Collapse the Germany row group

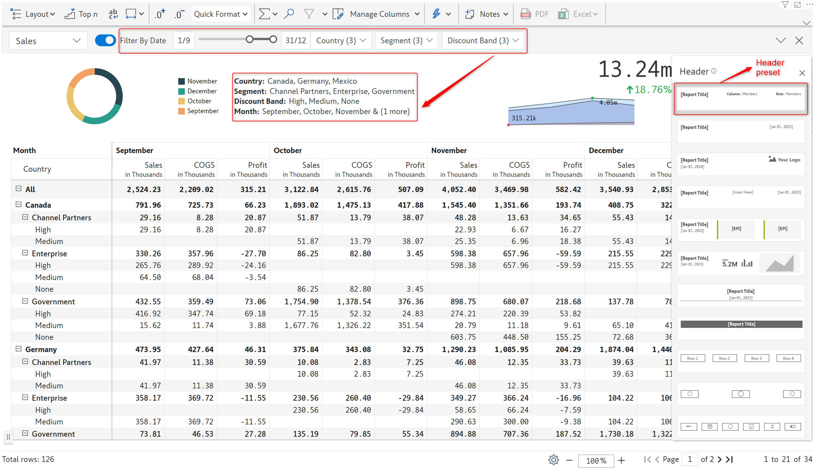[19, 349]
